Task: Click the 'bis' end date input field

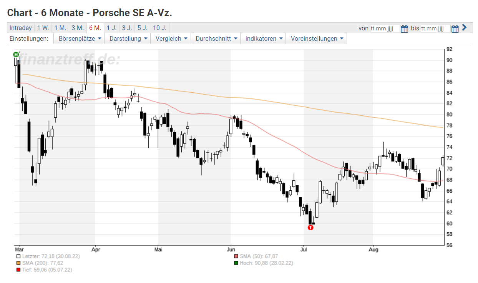Action: click(x=435, y=28)
